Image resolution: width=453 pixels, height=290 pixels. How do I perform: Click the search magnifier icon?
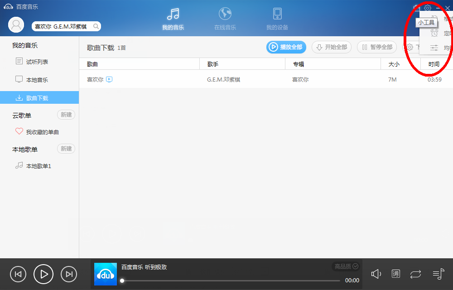coord(96,26)
